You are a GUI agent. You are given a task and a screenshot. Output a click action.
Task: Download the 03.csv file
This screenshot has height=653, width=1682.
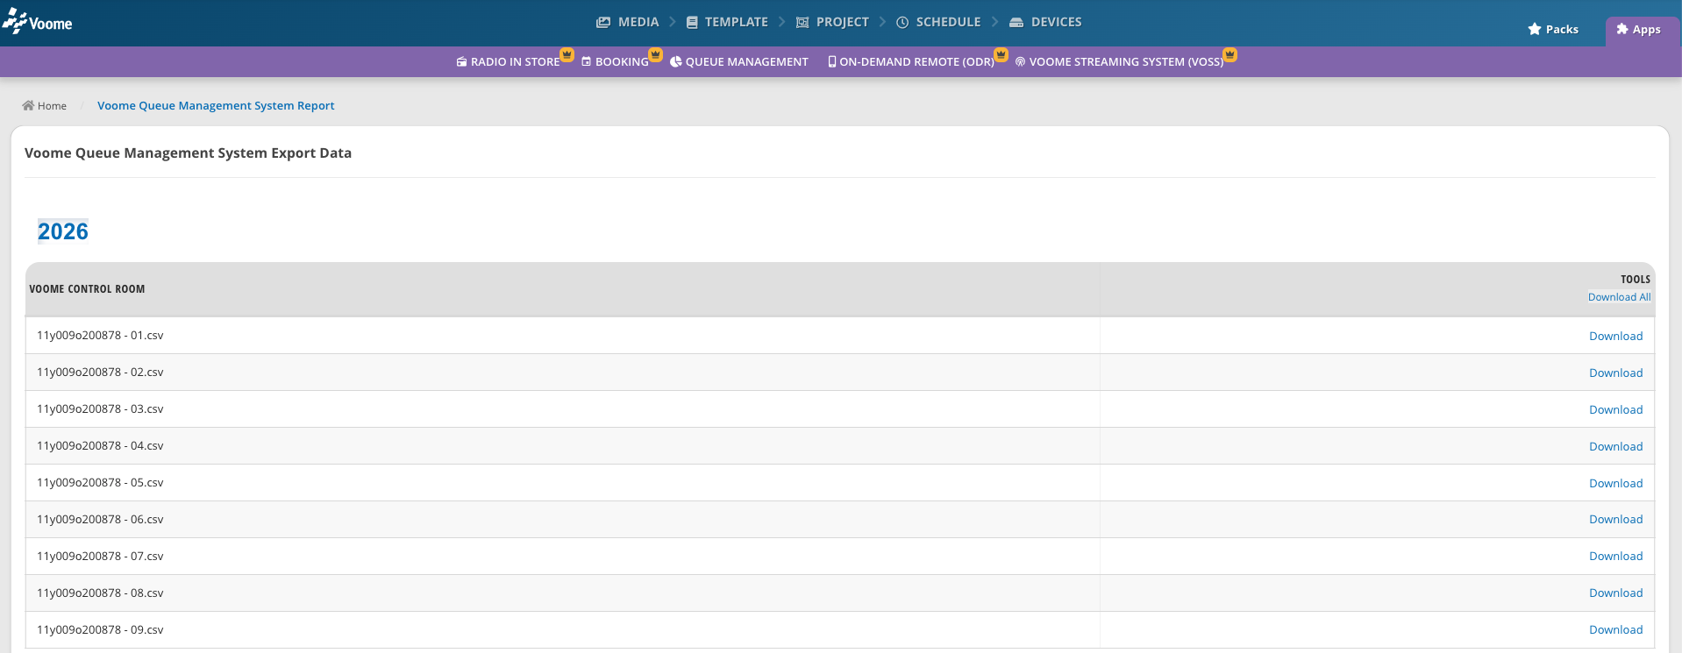1615,410
